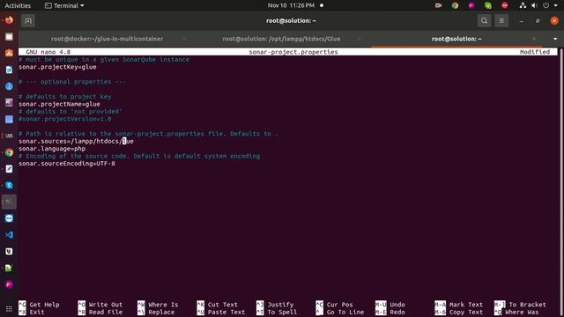Click the Modified status in nano header
The height and width of the screenshot is (317, 564).
click(535, 52)
